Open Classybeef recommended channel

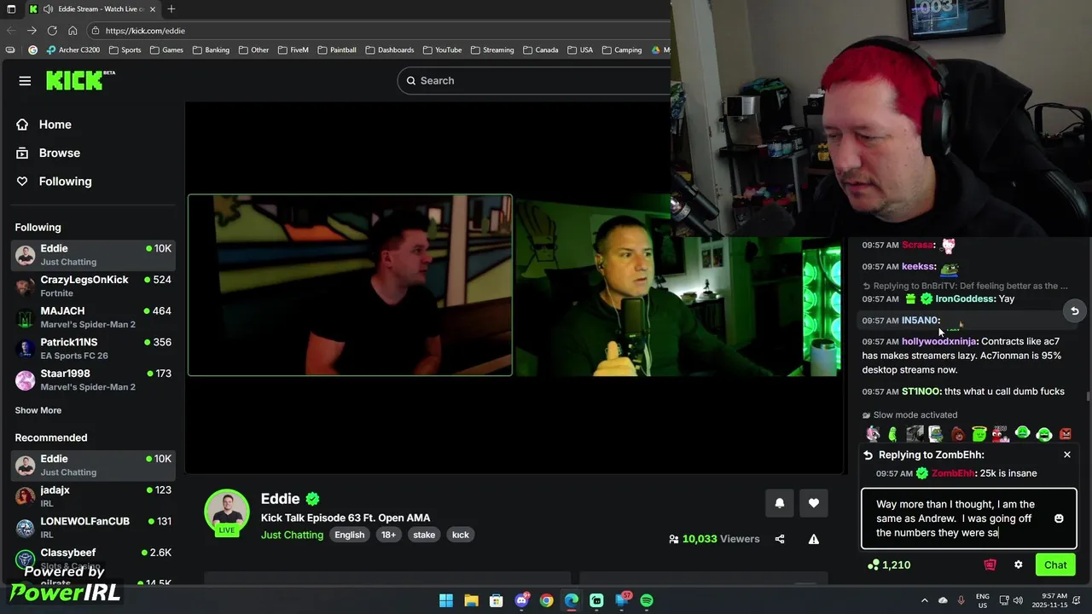[x=92, y=559]
